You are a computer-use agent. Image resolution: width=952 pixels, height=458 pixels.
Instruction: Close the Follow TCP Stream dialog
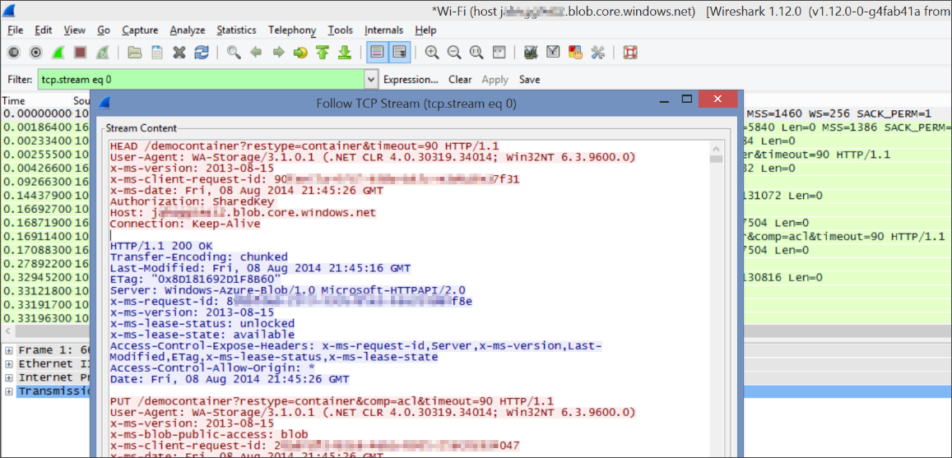coord(717,99)
